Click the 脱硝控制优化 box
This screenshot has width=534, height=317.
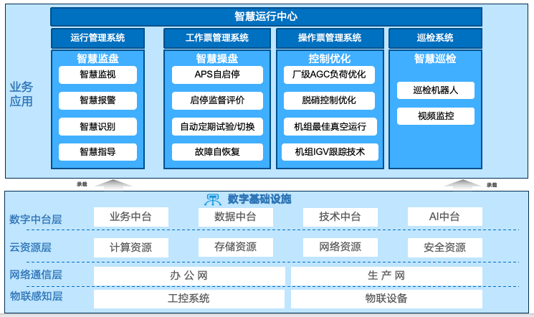329,100
